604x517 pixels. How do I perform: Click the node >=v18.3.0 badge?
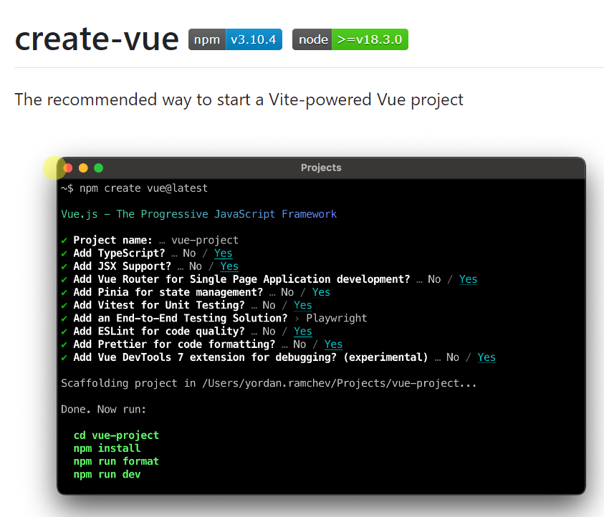(x=350, y=39)
